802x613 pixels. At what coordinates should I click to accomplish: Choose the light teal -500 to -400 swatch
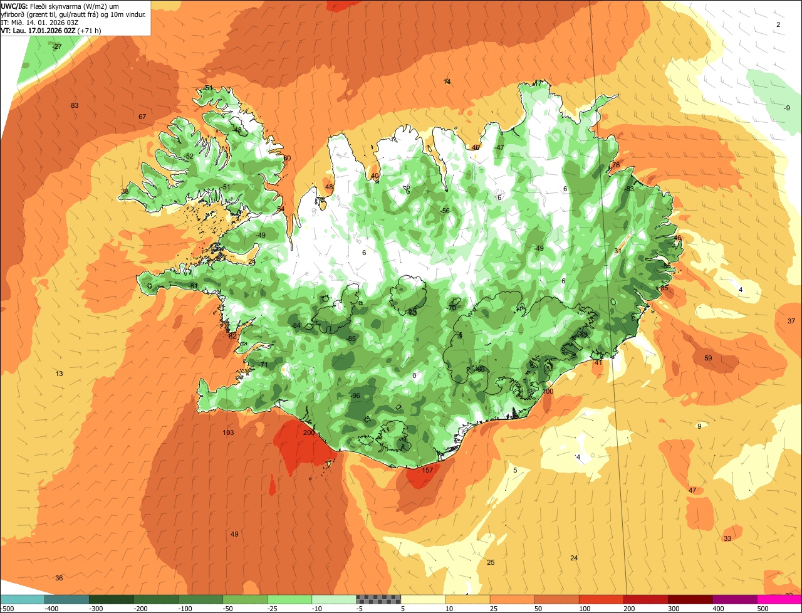[x=22, y=599]
